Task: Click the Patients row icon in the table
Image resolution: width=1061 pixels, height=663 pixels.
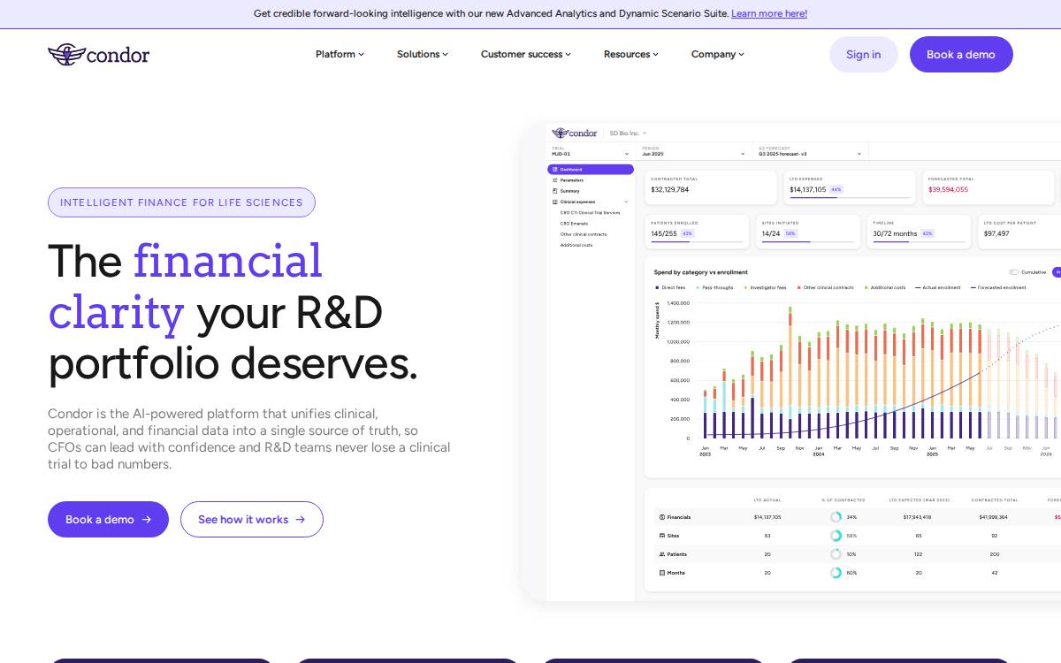Action: point(662,554)
